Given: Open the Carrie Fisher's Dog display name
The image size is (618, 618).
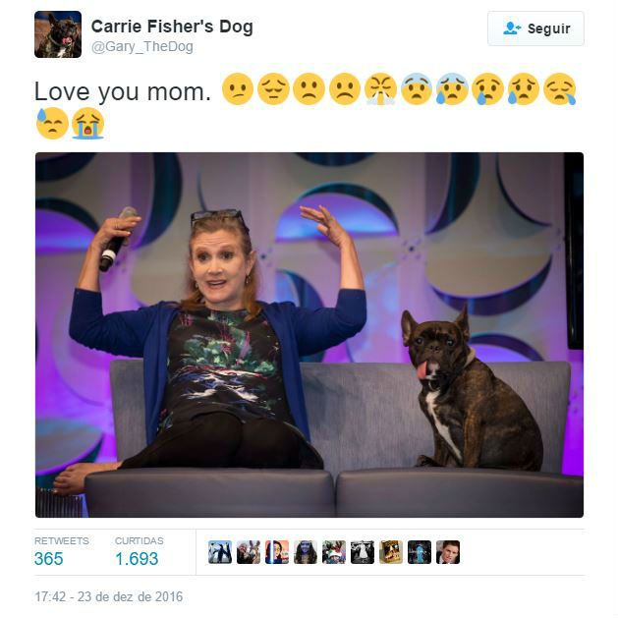Looking at the screenshot, I should pyautogui.click(x=172, y=27).
